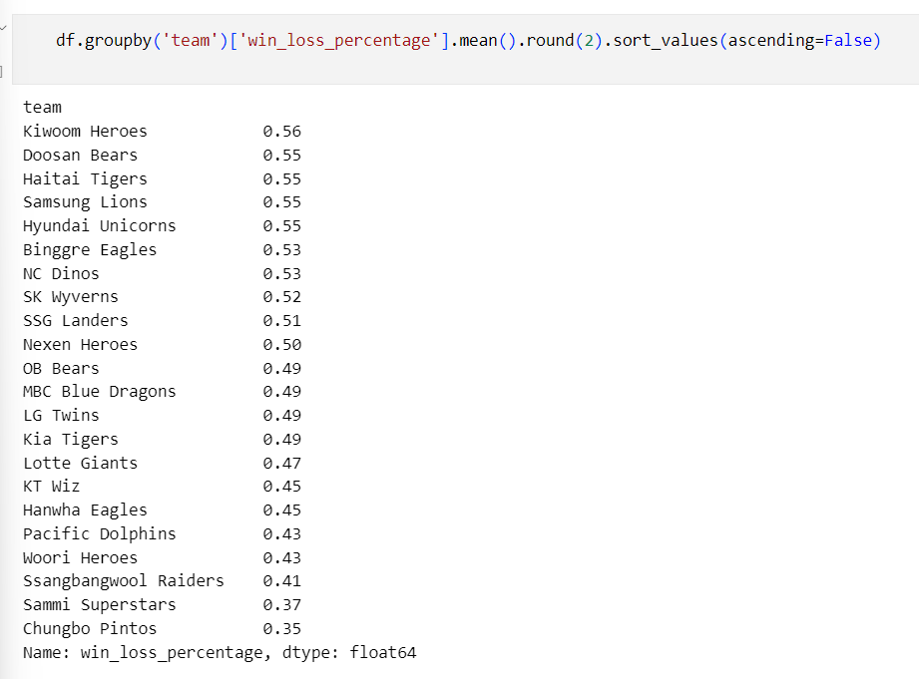Click the 0.50 value for Nexen Heroes

click(x=282, y=344)
